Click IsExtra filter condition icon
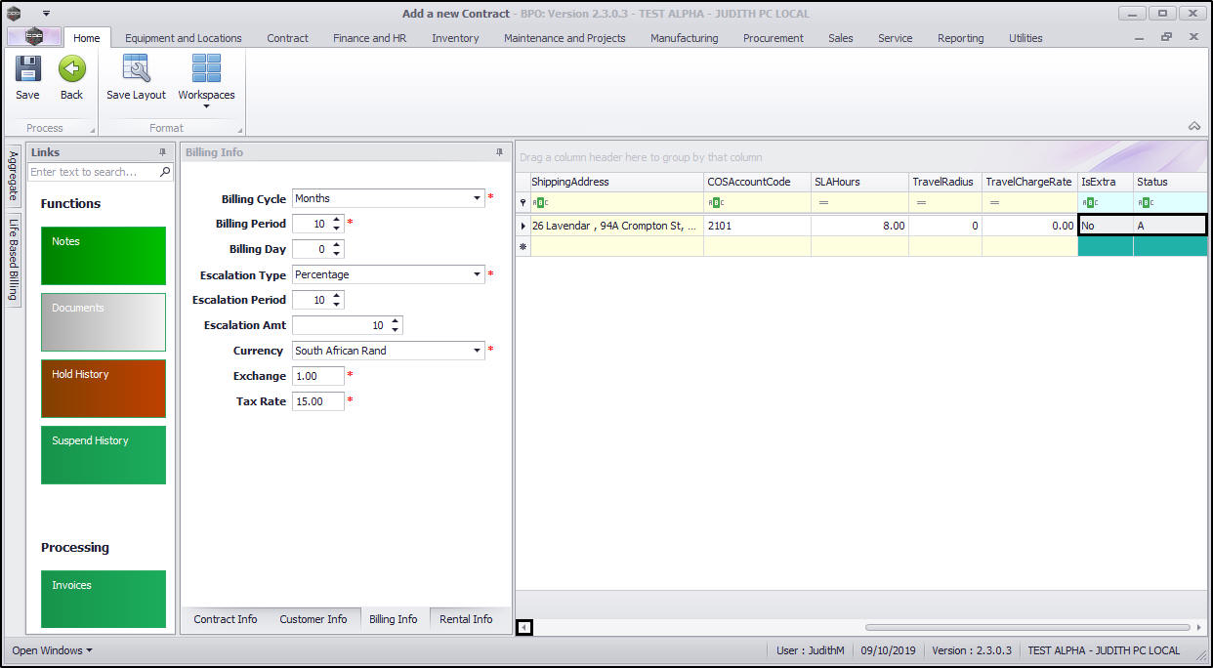This screenshot has height=668, width=1213. [1089, 203]
